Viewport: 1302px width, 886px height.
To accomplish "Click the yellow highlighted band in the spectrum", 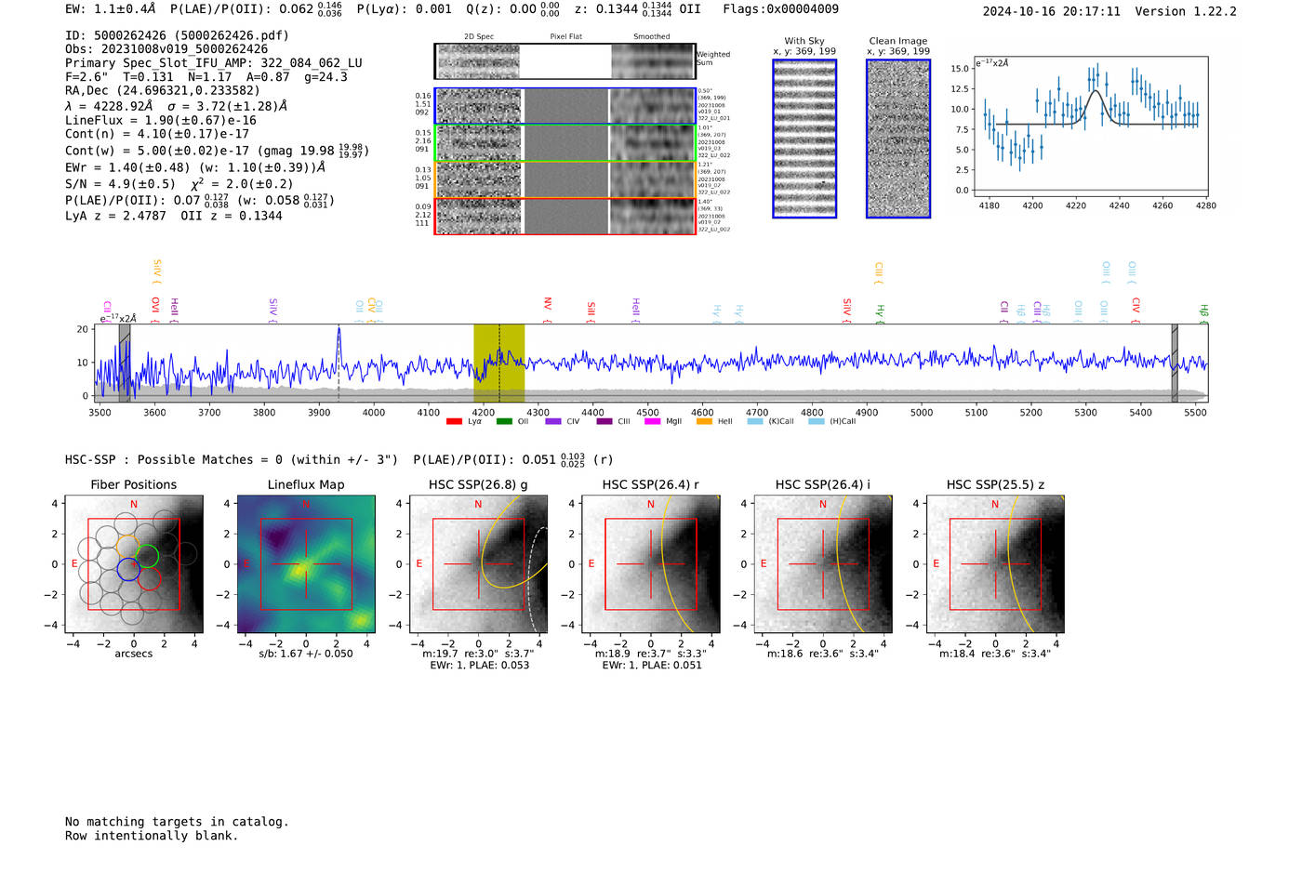I will (x=498, y=363).
